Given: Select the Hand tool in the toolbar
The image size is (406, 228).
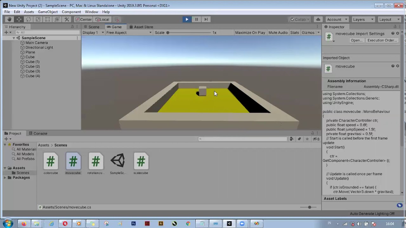Looking at the screenshot, I should pos(10,19).
